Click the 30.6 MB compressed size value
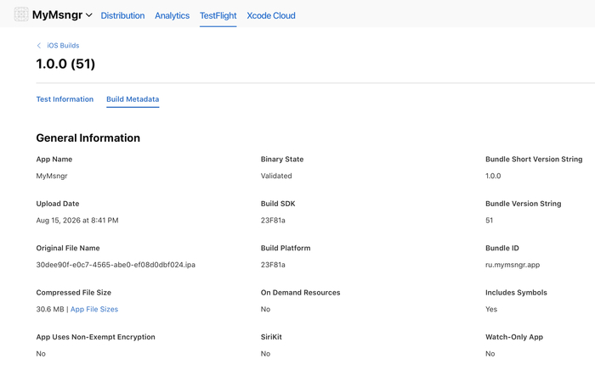 pyautogui.click(x=50, y=309)
